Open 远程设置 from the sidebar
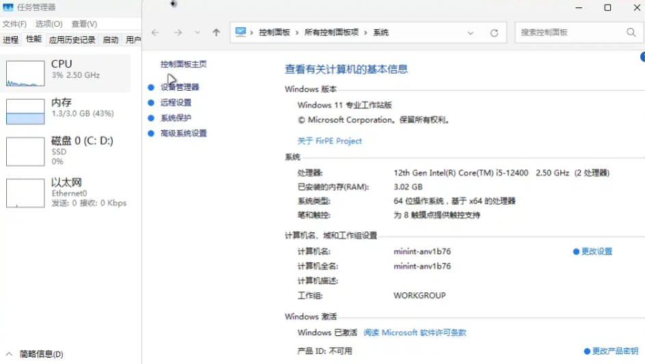 176,102
